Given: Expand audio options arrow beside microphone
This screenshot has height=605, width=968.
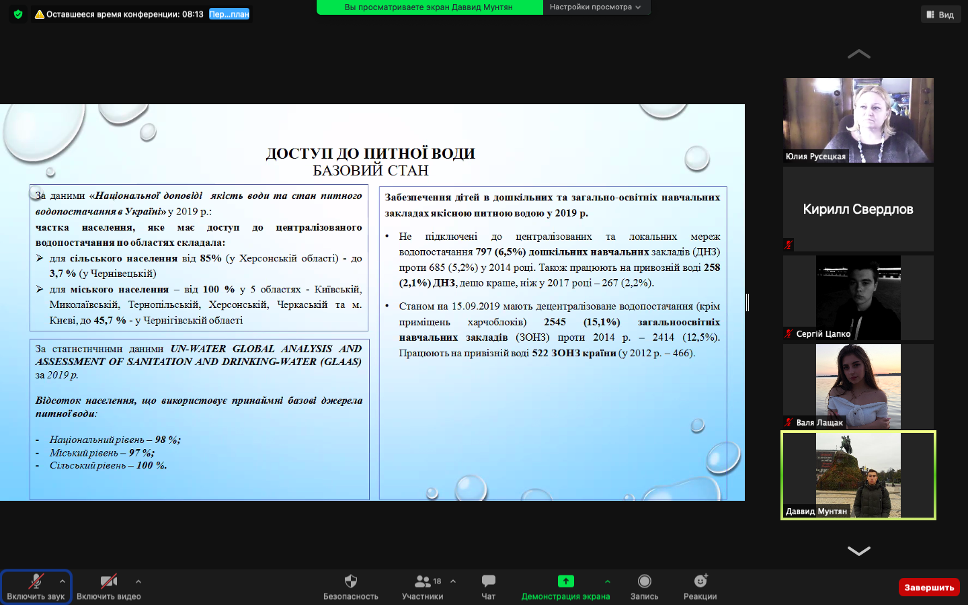Looking at the screenshot, I should point(63,581).
